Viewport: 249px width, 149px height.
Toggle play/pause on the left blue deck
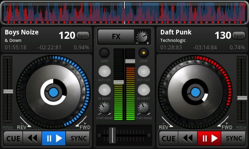tap(54, 138)
